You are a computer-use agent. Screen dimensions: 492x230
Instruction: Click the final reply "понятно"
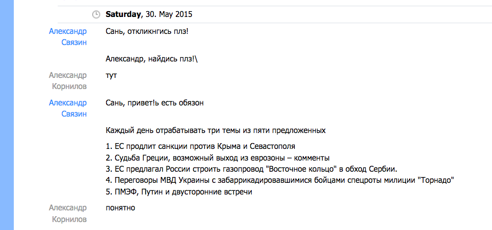(x=120, y=208)
